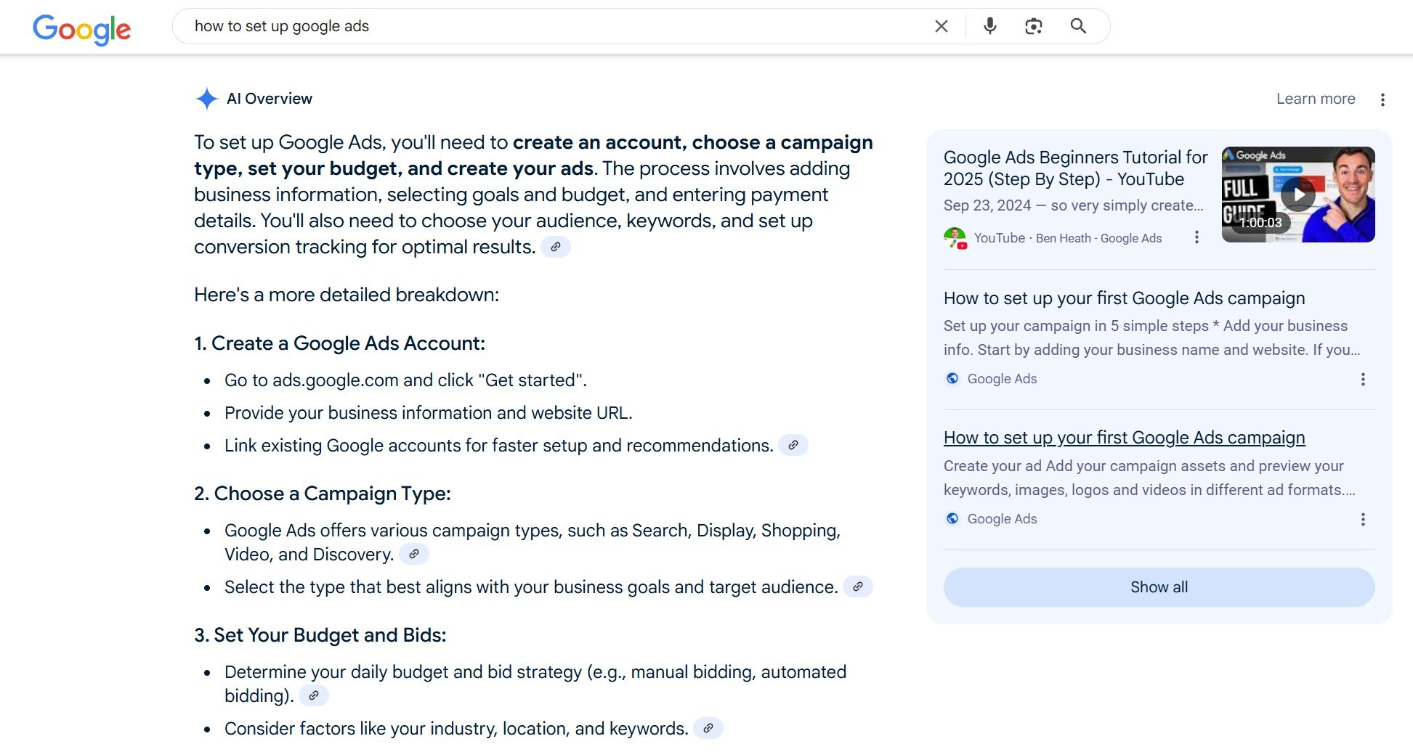Screen dimensions: 1413x752
Task: Click the link icon next to the campaign types bullet
Action: tap(415, 555)
